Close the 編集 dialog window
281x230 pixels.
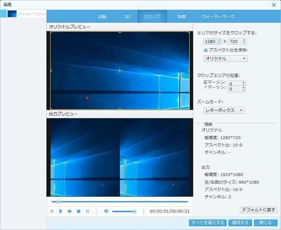274,5
